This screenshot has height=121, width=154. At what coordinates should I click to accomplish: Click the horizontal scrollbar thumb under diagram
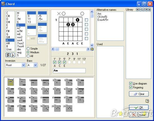coord(57,49)
